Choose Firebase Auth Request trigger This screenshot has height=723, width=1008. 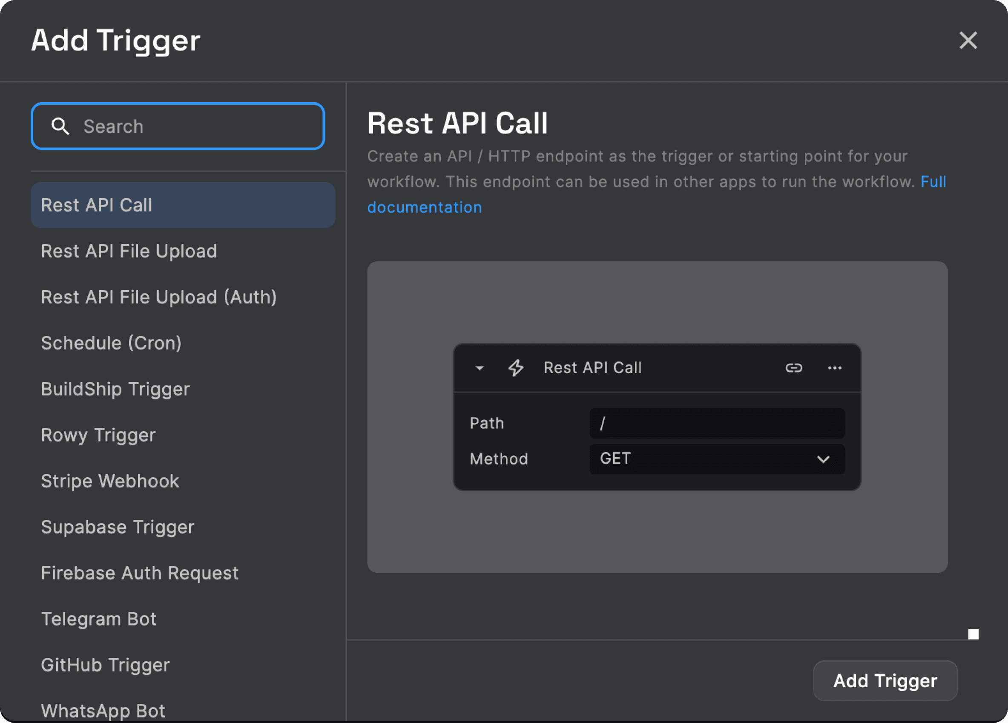[140, 573]
